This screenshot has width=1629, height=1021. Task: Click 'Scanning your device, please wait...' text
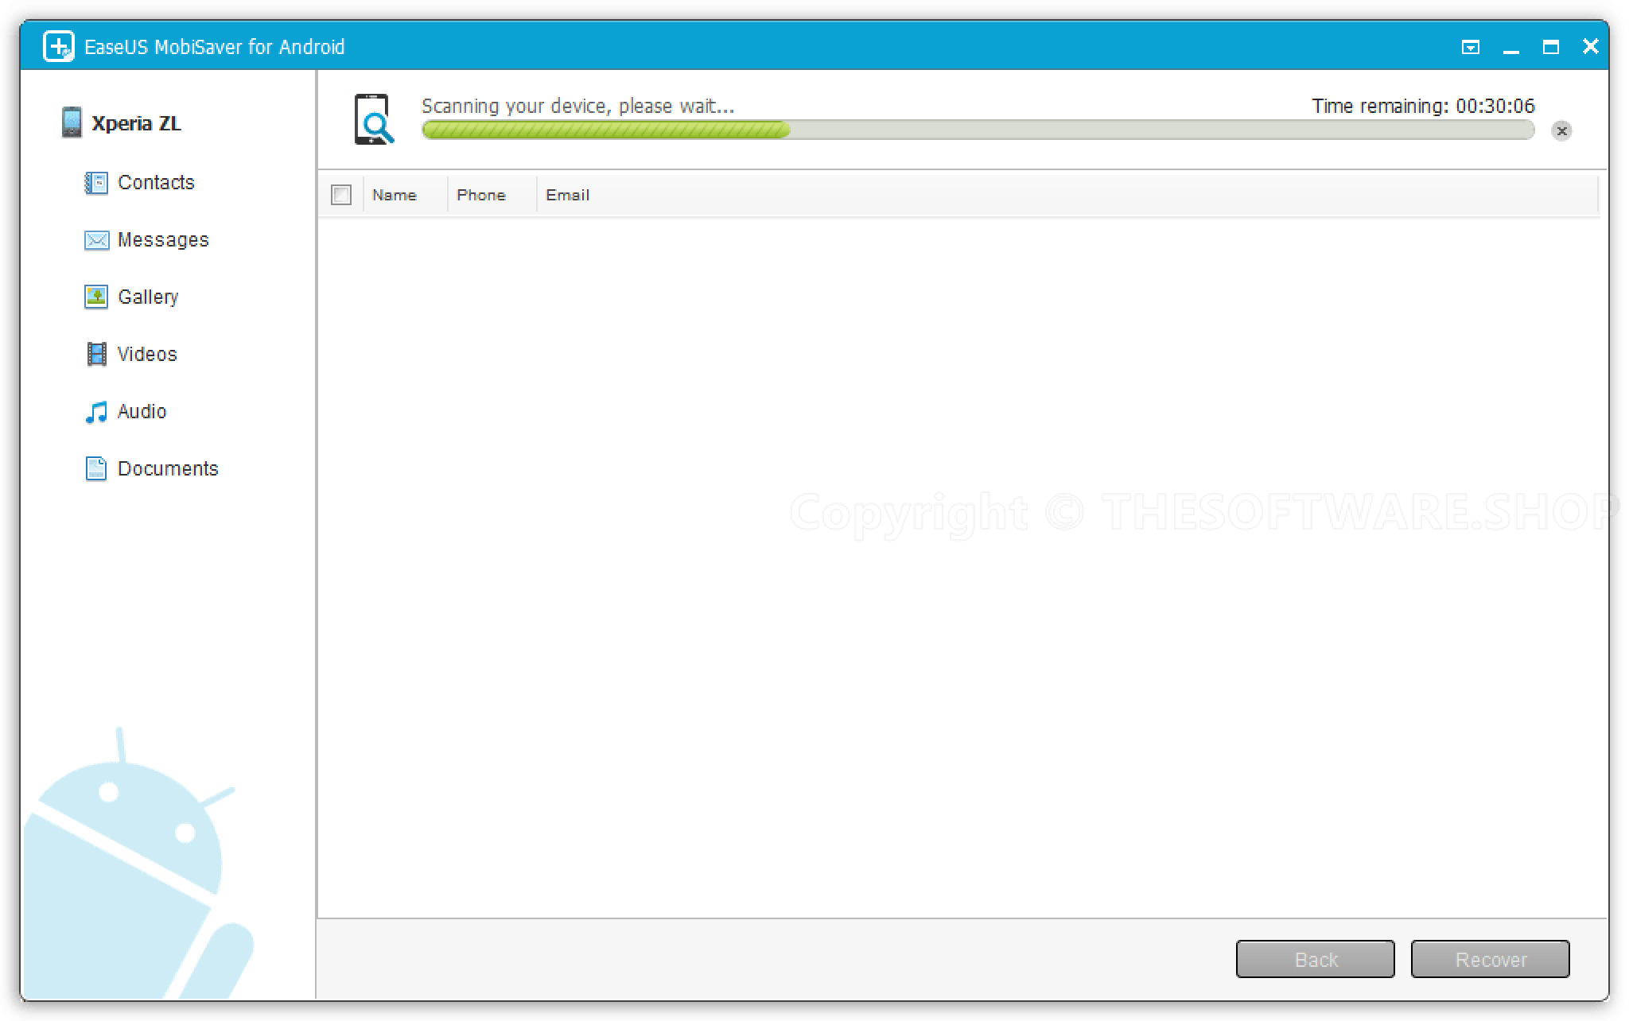pos(578,107)
